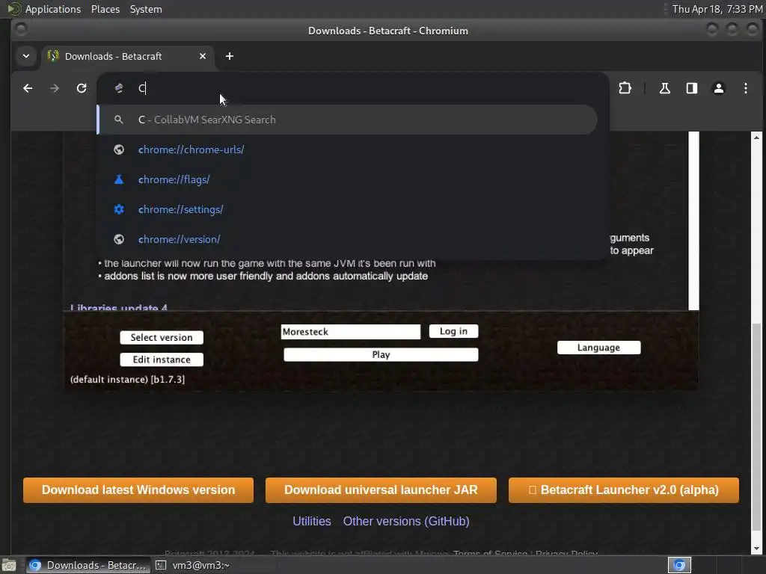Choose the chrome://settings/ suggestion
Viewport: 766px width, 574px height.
[x=347, y=209]
